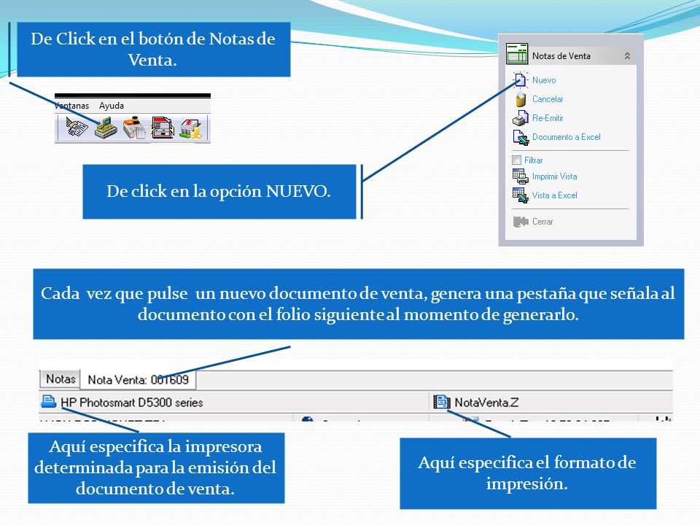700x525 pixels.
Task: Click the bank building with coins toolbar icon
Action: (191, 128)
